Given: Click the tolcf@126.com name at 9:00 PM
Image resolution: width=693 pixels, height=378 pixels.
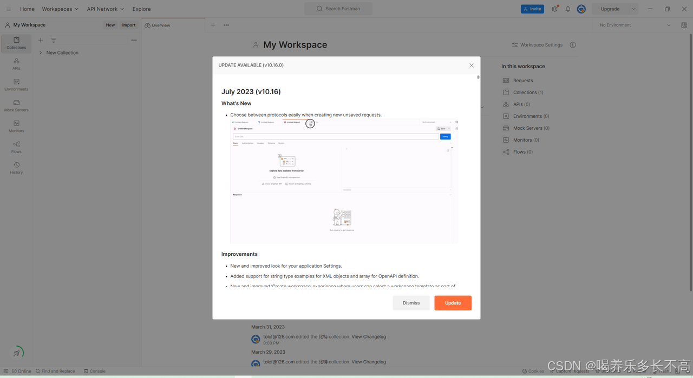Looking at the screenshot, I should [x=279, y=337].
